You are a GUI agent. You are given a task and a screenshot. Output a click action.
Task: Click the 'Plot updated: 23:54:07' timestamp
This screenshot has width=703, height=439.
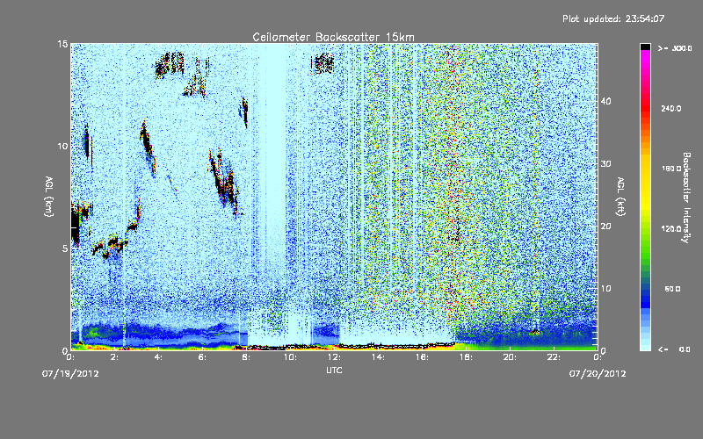pos(613,18)
